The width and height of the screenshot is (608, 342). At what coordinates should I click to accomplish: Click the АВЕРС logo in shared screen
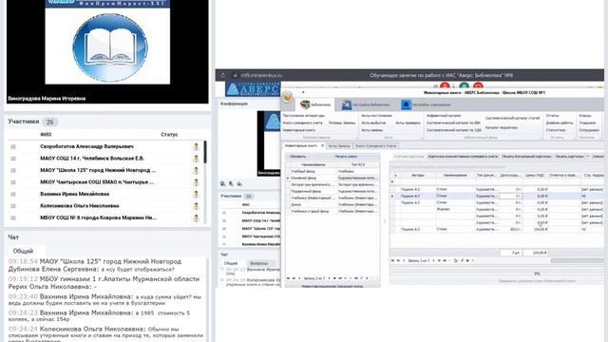pyautogui.click(x=252, y=89)
